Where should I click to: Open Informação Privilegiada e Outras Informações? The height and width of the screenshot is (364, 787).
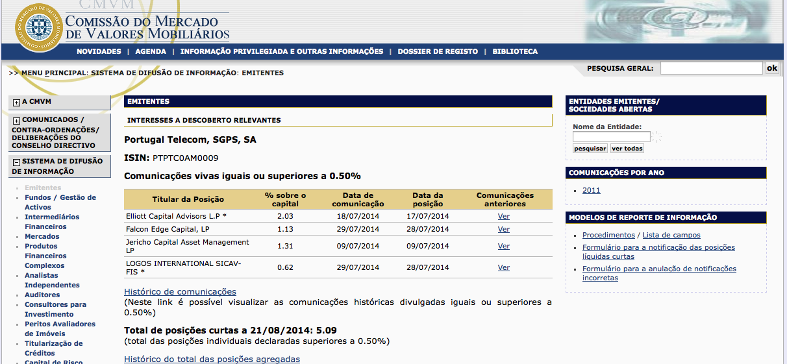282,51
